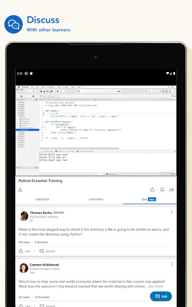Bookmark the Python Essential Training course
Screen dimensions: 192x307
(162, 189)
